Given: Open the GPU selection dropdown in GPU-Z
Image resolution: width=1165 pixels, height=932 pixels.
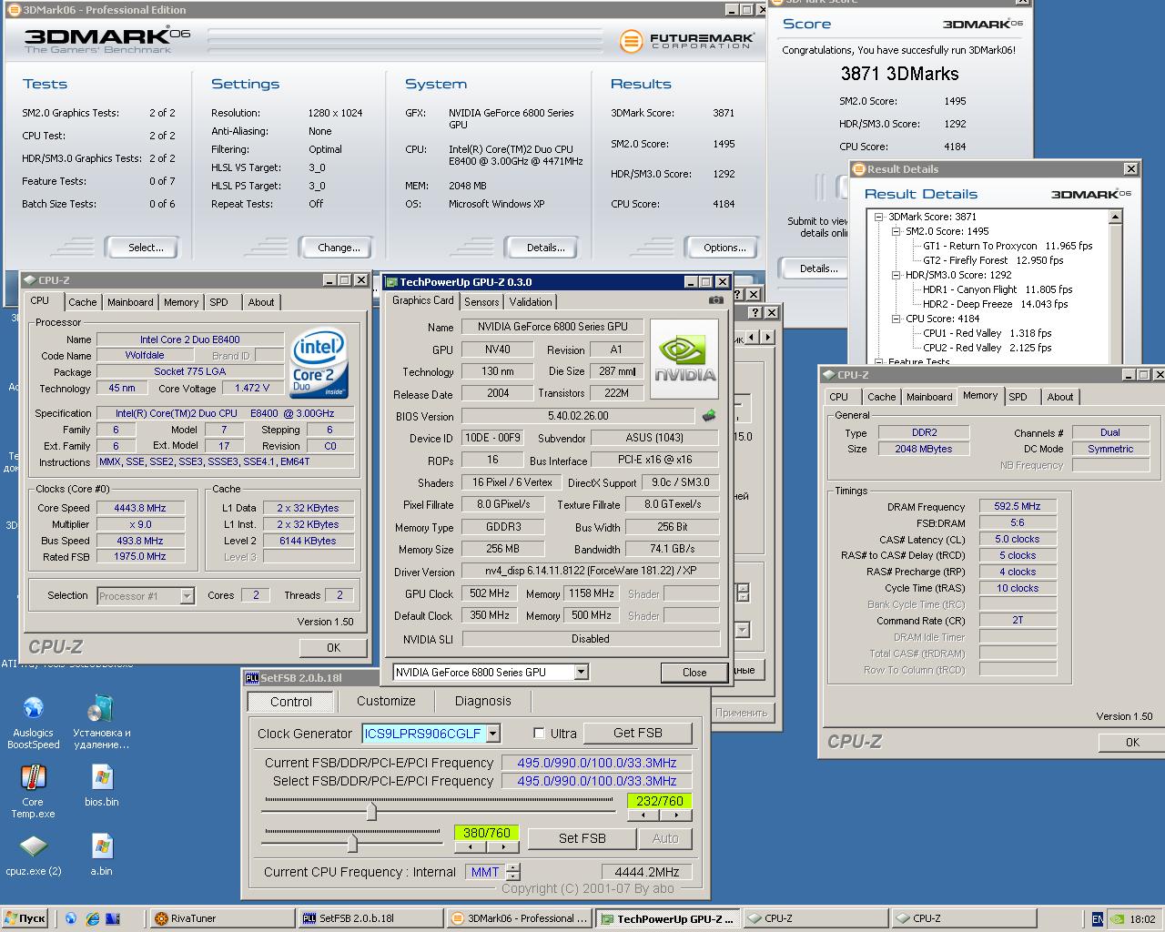Looking at the screenshot, I should [x=581, y=672].
